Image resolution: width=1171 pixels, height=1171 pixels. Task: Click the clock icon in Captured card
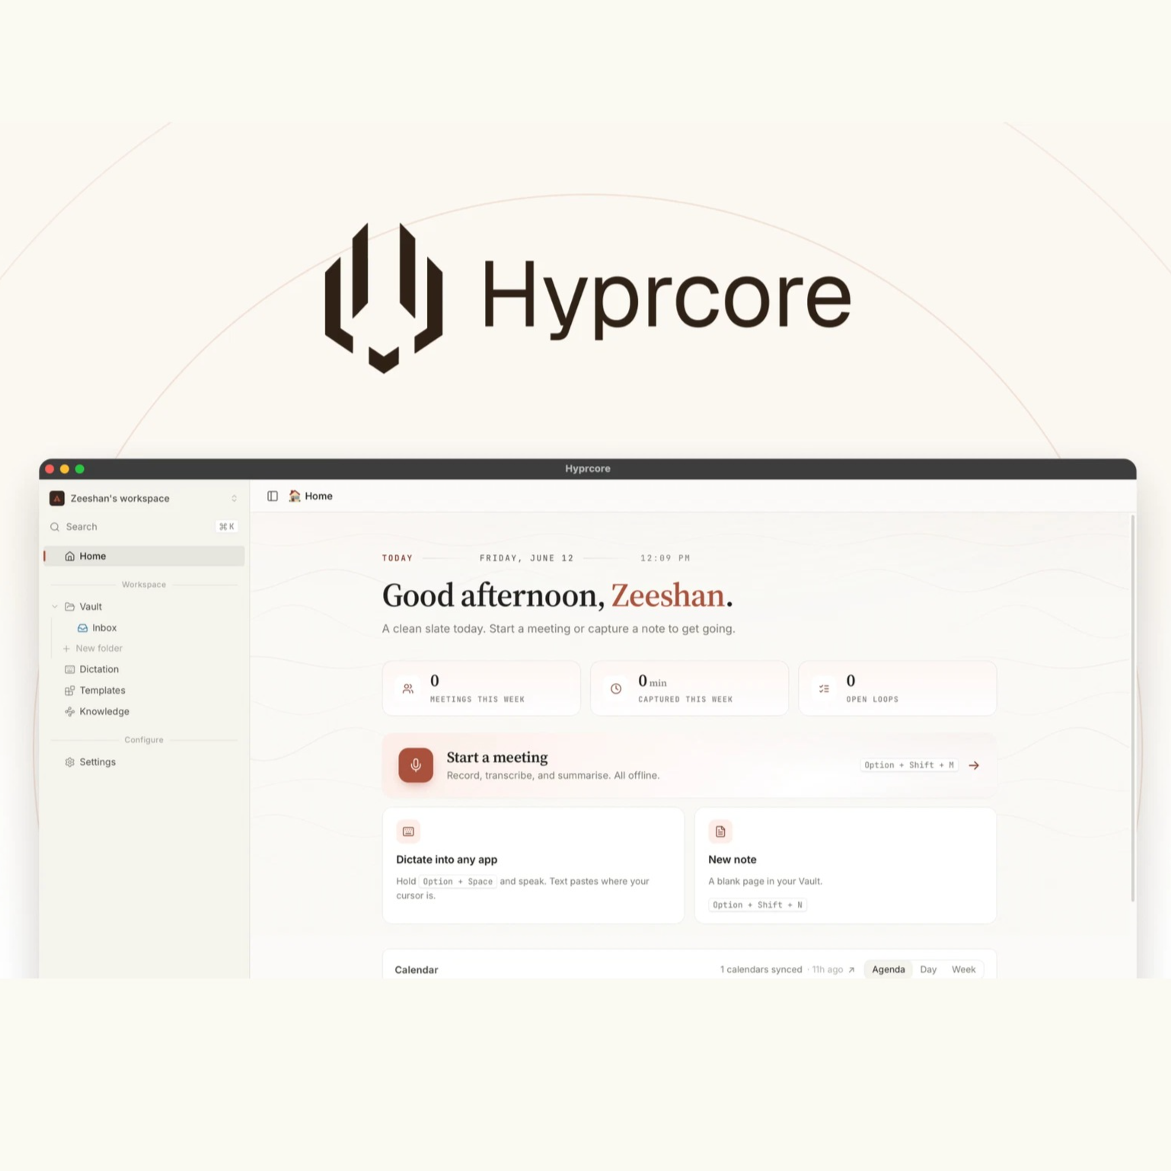pos(616,689)
